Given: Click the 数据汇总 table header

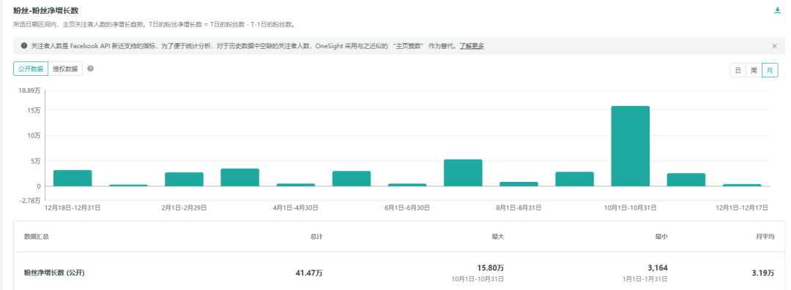Looking at the screenshot, I should (x=37, y=237).
